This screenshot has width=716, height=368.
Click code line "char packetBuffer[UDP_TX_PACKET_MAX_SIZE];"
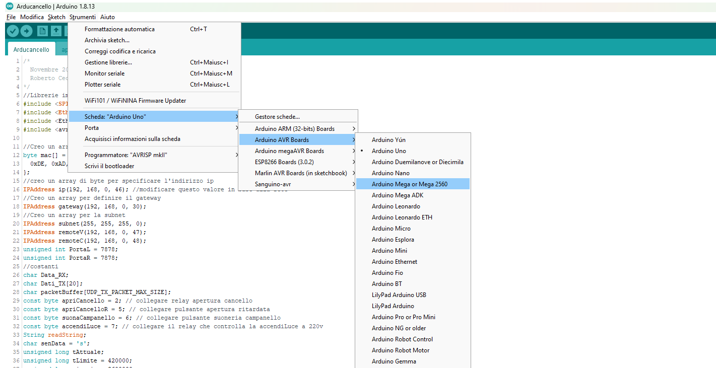[97, 292]
